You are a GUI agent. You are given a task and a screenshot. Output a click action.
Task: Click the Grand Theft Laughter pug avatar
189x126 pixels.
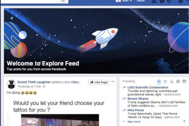pyautogui.click(x=11, y=84)
